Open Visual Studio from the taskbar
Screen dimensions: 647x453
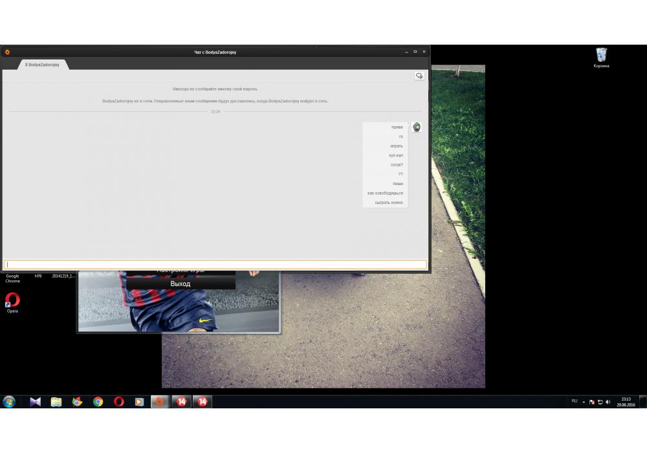[36, 401]
